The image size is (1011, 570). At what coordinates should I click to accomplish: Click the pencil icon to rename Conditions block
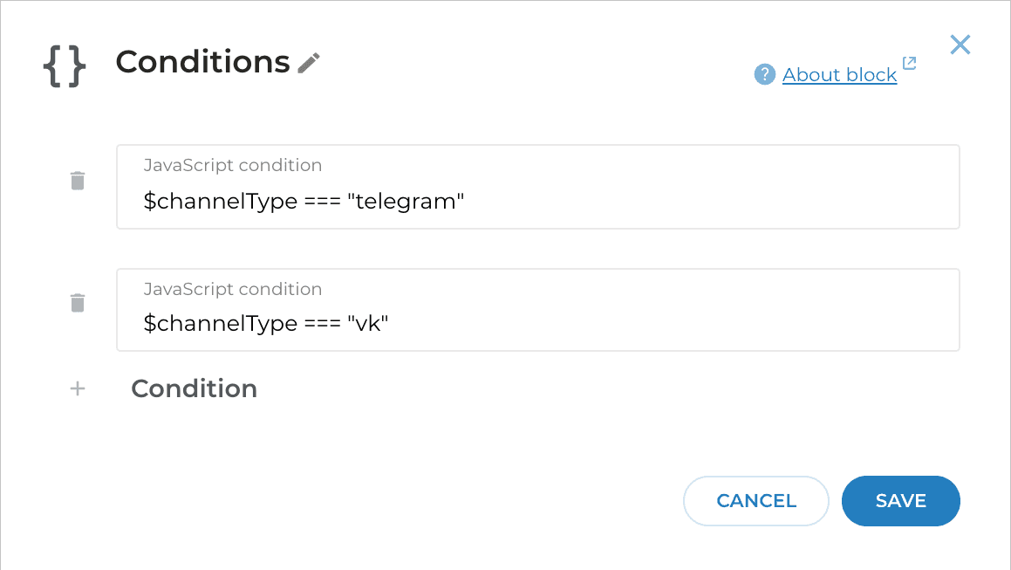[x=310, y=62]
